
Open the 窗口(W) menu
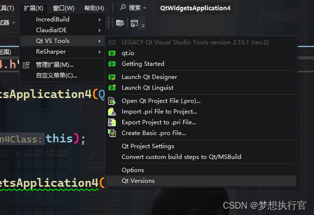(64, 8)
